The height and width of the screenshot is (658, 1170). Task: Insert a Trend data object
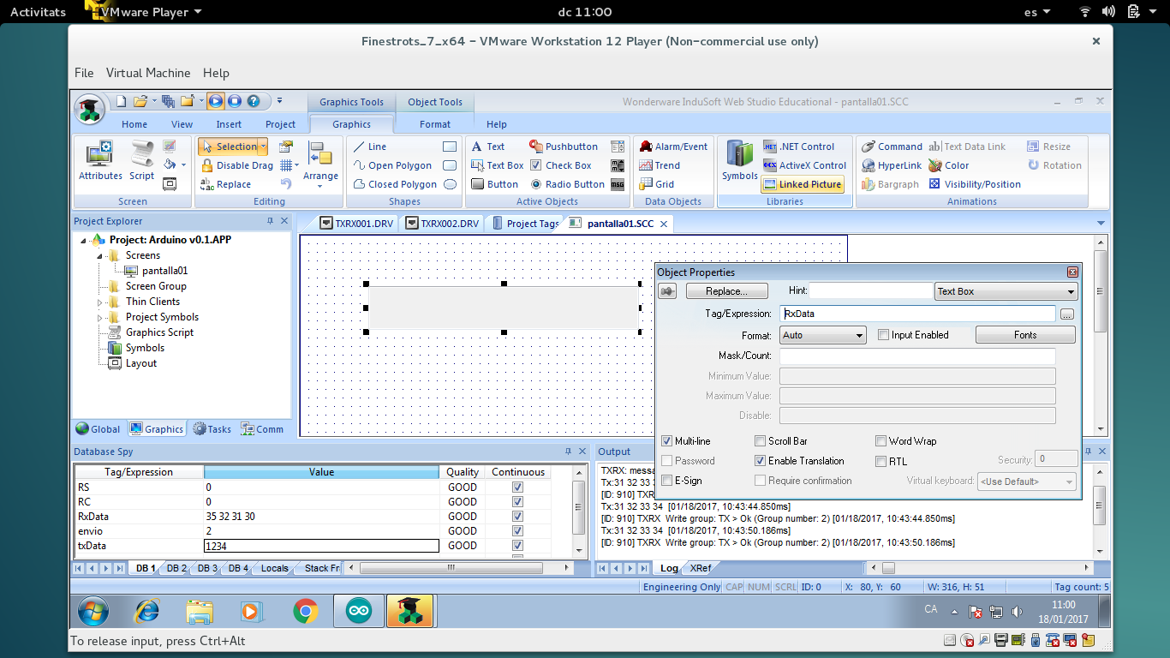[x=659, y=165]
